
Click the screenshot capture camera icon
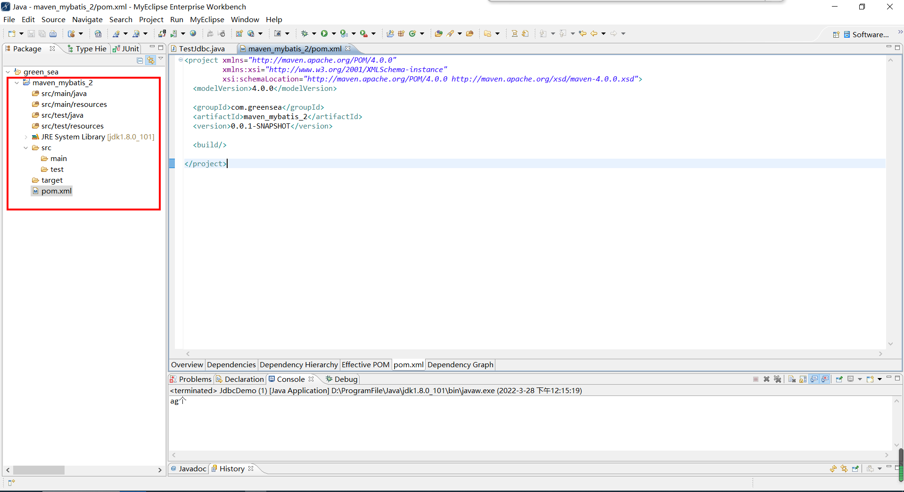[x=278, y=33]
